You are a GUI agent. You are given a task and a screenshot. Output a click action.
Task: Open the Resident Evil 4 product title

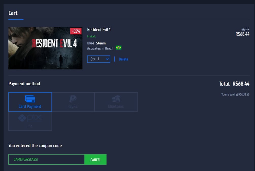[x=99, y=30]
